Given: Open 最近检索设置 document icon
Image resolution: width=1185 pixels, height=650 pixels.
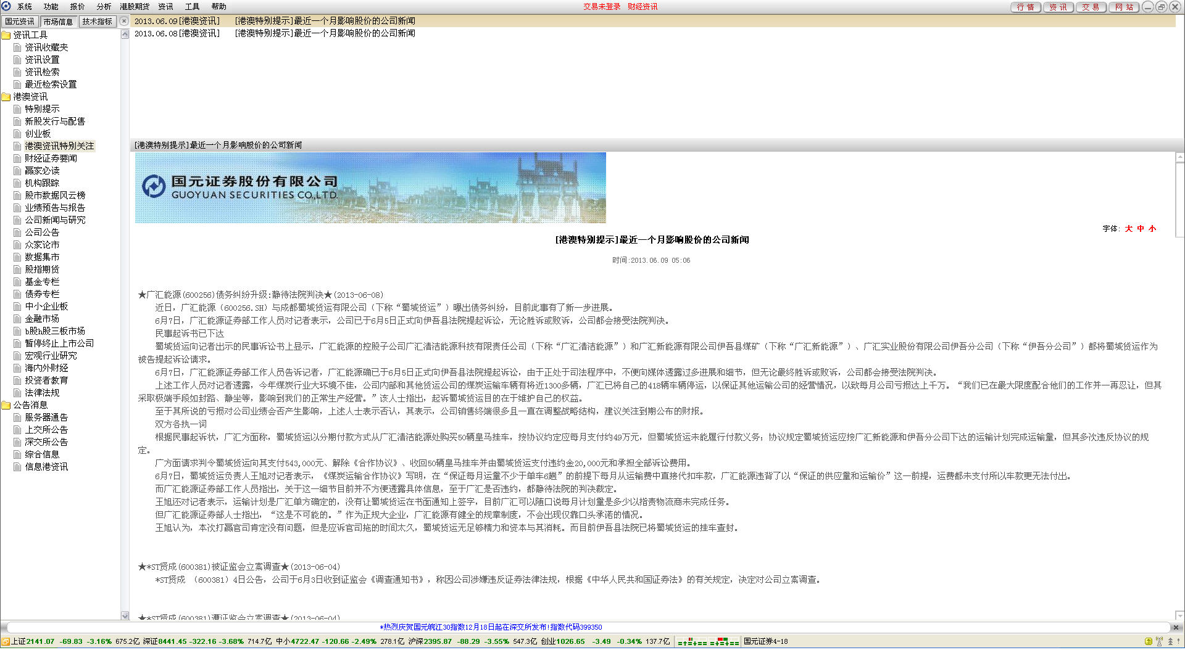Looking at the screenshot, I should click(x=17, y=84).
